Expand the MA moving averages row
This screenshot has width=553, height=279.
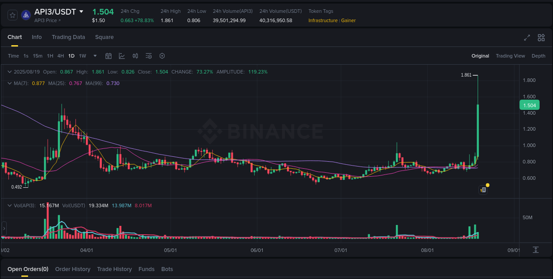10,83
